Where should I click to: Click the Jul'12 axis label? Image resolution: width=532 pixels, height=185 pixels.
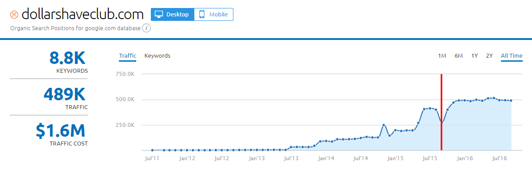221,158
